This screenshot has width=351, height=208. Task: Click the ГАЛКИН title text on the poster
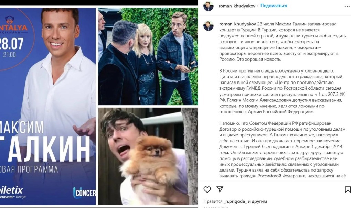coord(45,149)
